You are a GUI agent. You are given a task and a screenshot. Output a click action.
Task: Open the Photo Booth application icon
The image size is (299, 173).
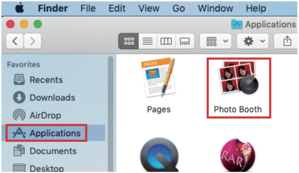click(x=238, y=78)
